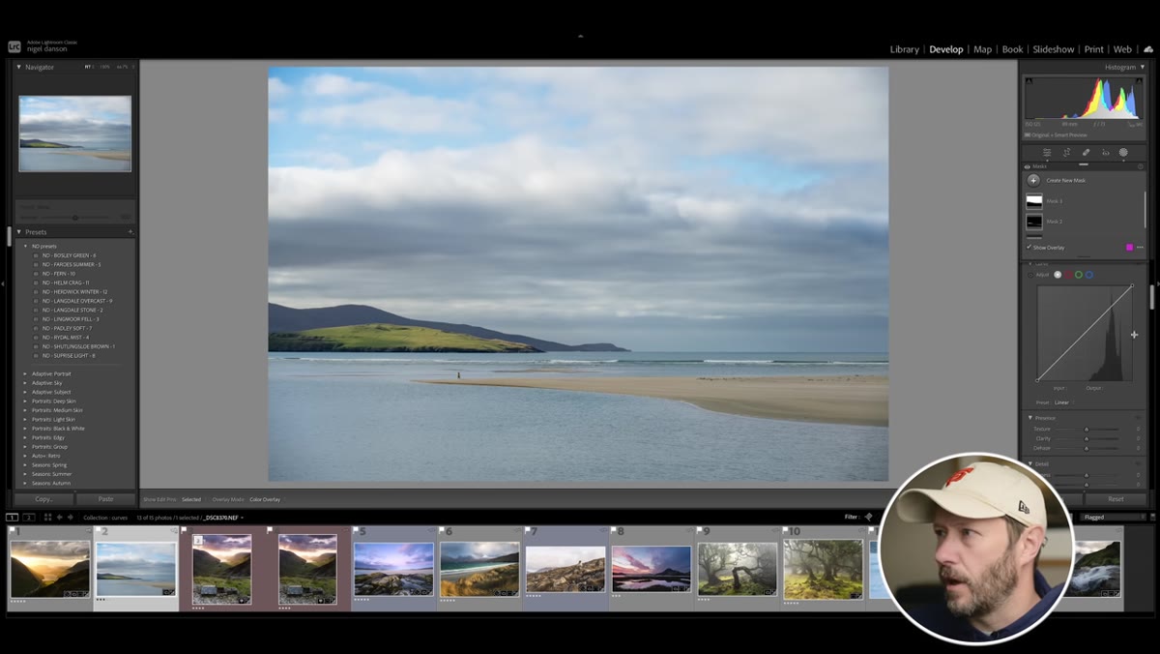Viewport: 1160px width, 654px height.
Task: Toggle masks visibility eye icon
Action: coord(1028,166)
